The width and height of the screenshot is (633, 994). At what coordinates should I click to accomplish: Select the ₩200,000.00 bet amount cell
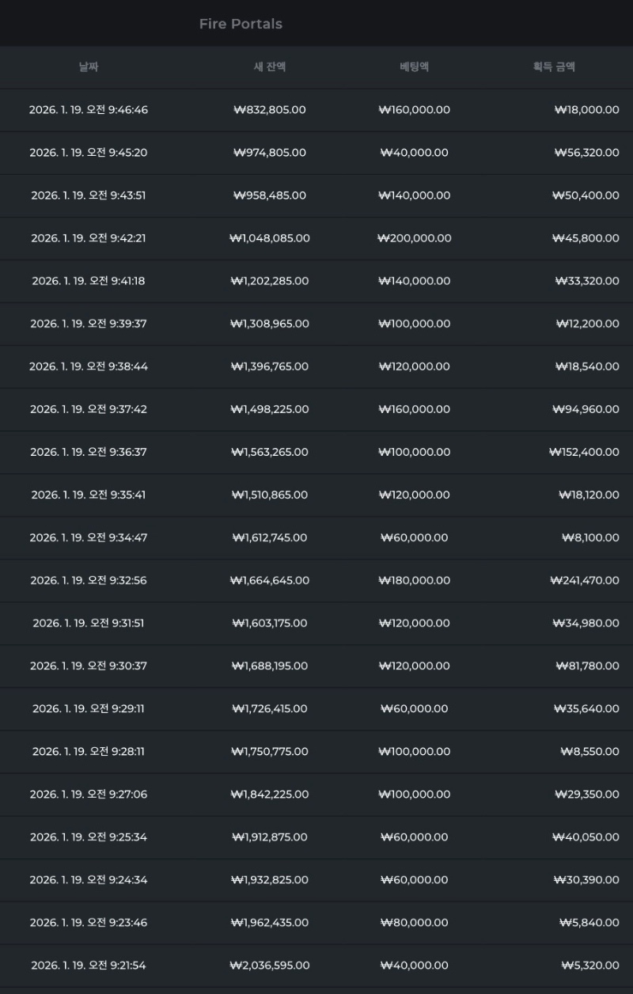pyautogui.click(x=414, y=238)
